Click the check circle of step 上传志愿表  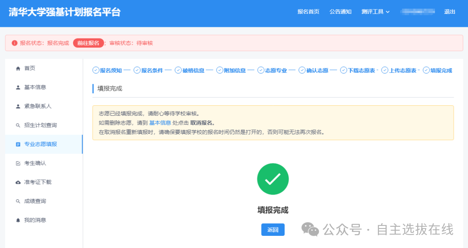pos(385,70)
